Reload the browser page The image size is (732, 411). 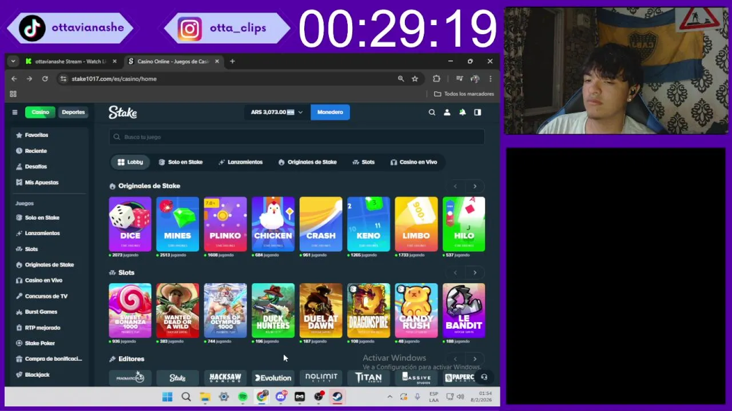pos(45,79)
